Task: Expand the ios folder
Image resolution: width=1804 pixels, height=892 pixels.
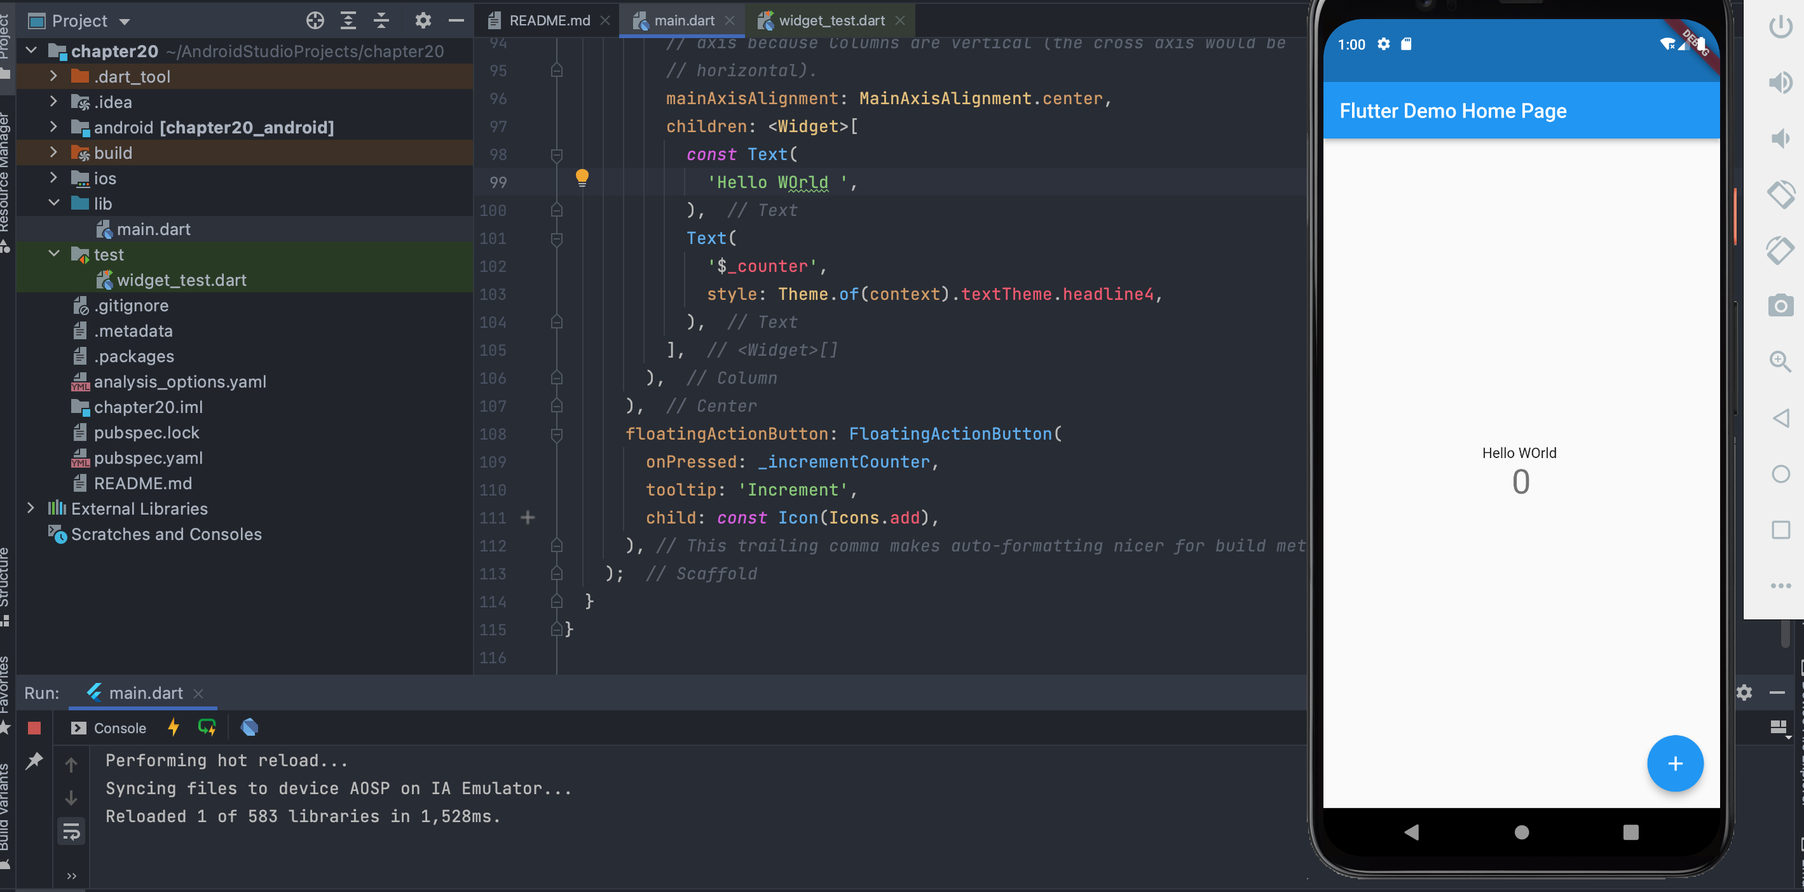Action: [x=53, y=178]
